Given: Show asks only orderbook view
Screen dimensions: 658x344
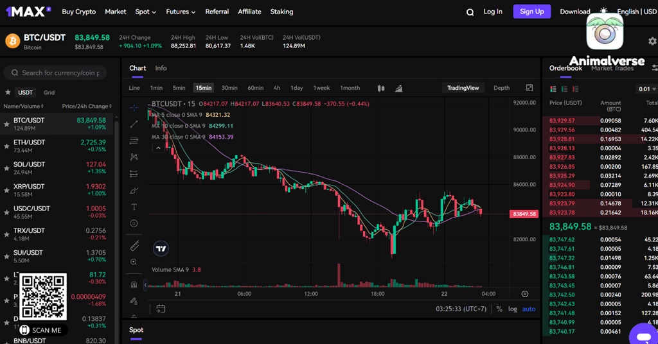Looking at the screenshot, I should (575, 89).
